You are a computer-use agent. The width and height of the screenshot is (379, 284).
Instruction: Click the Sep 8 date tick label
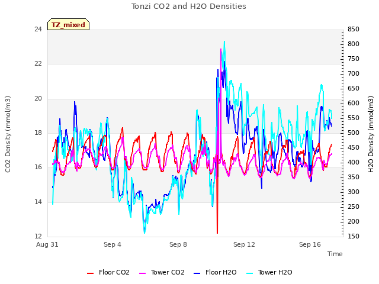tap(178, 244)
